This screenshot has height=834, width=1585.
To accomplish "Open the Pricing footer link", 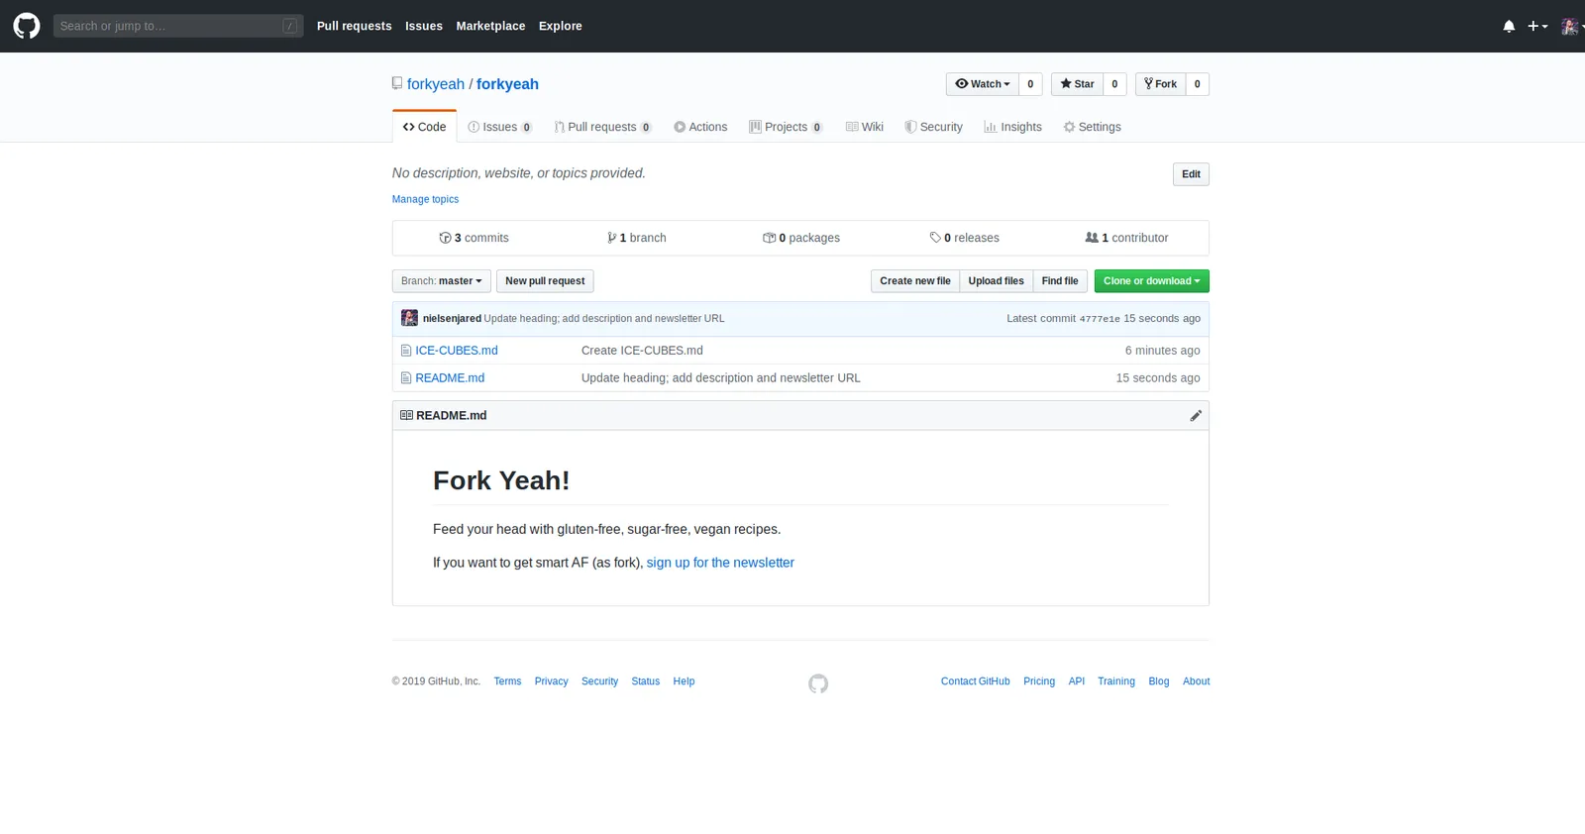I will click(x=1039, y=681).
